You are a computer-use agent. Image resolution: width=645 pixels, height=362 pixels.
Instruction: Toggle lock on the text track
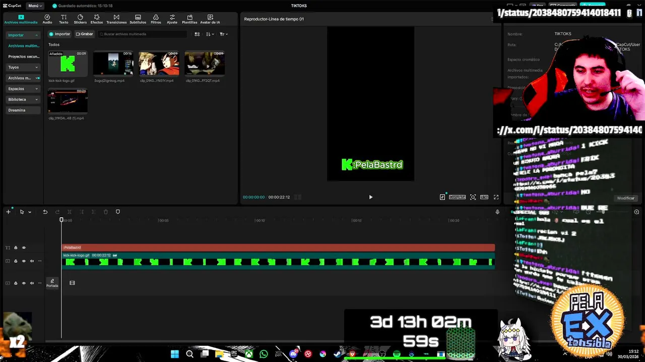point(16,247)
